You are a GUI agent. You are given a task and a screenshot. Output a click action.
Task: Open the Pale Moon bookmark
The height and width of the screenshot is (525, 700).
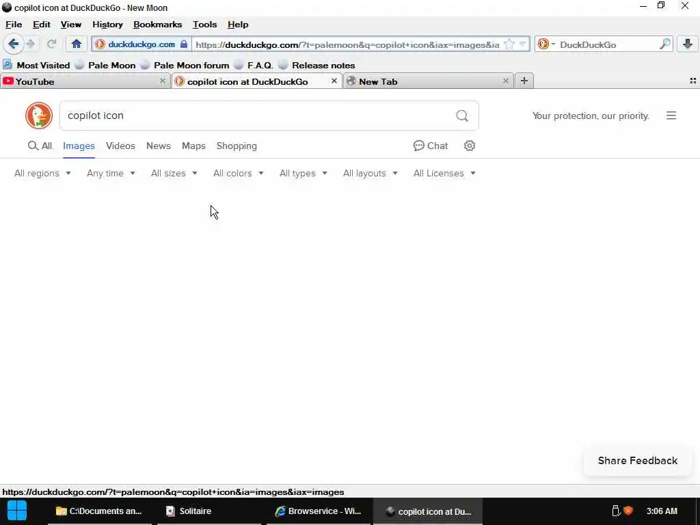105,65
